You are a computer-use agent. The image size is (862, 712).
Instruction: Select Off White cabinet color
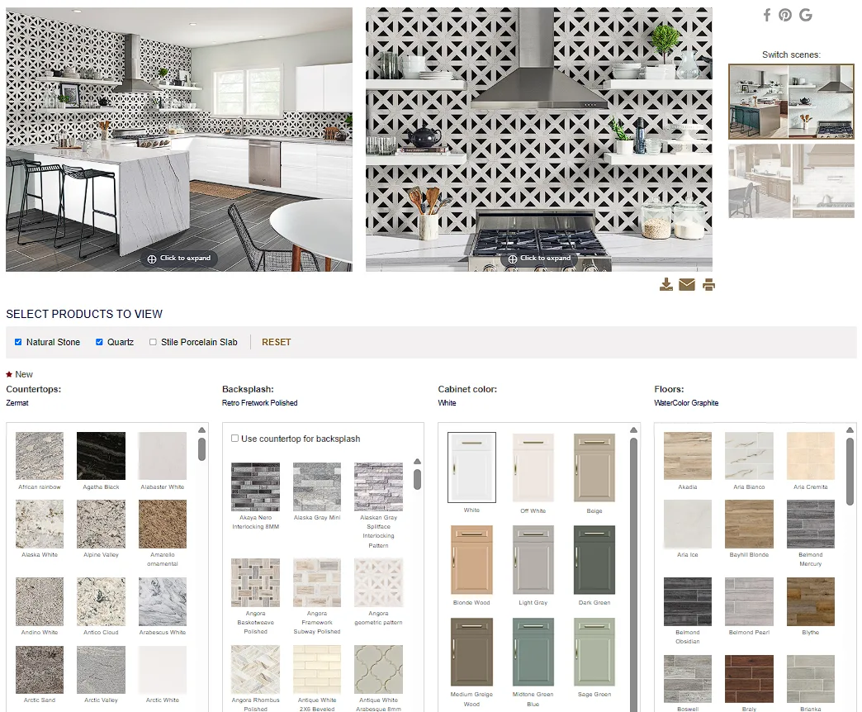point(533,468)
